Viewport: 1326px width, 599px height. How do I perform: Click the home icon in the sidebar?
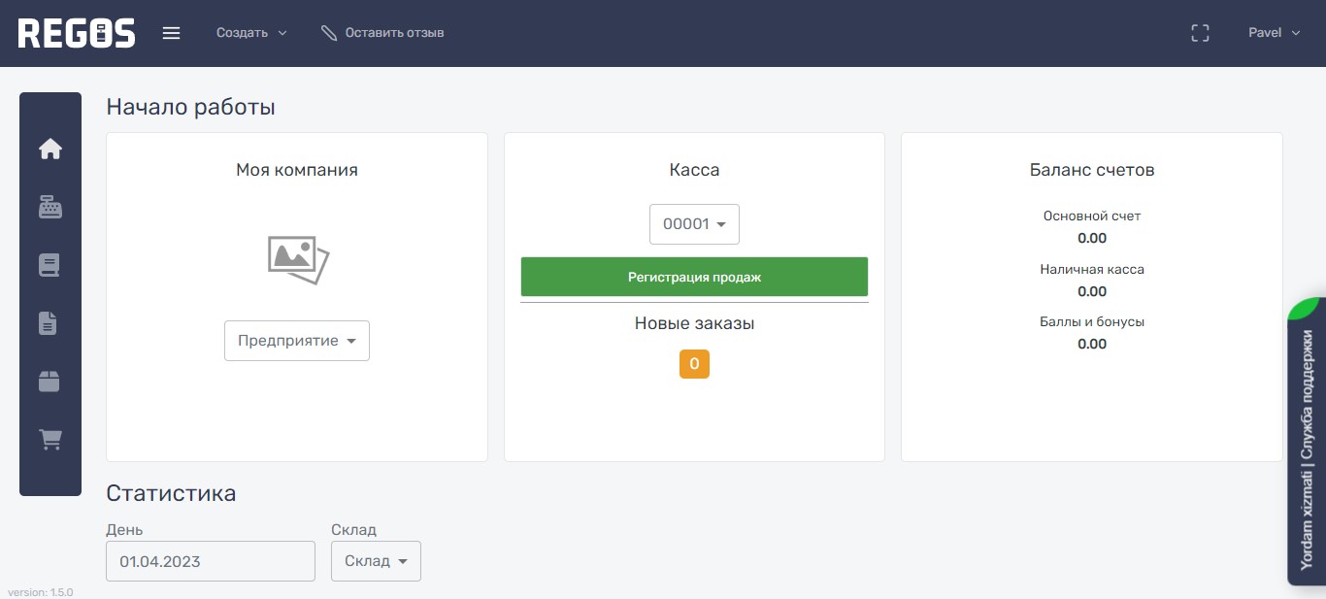tap(50, 149)
